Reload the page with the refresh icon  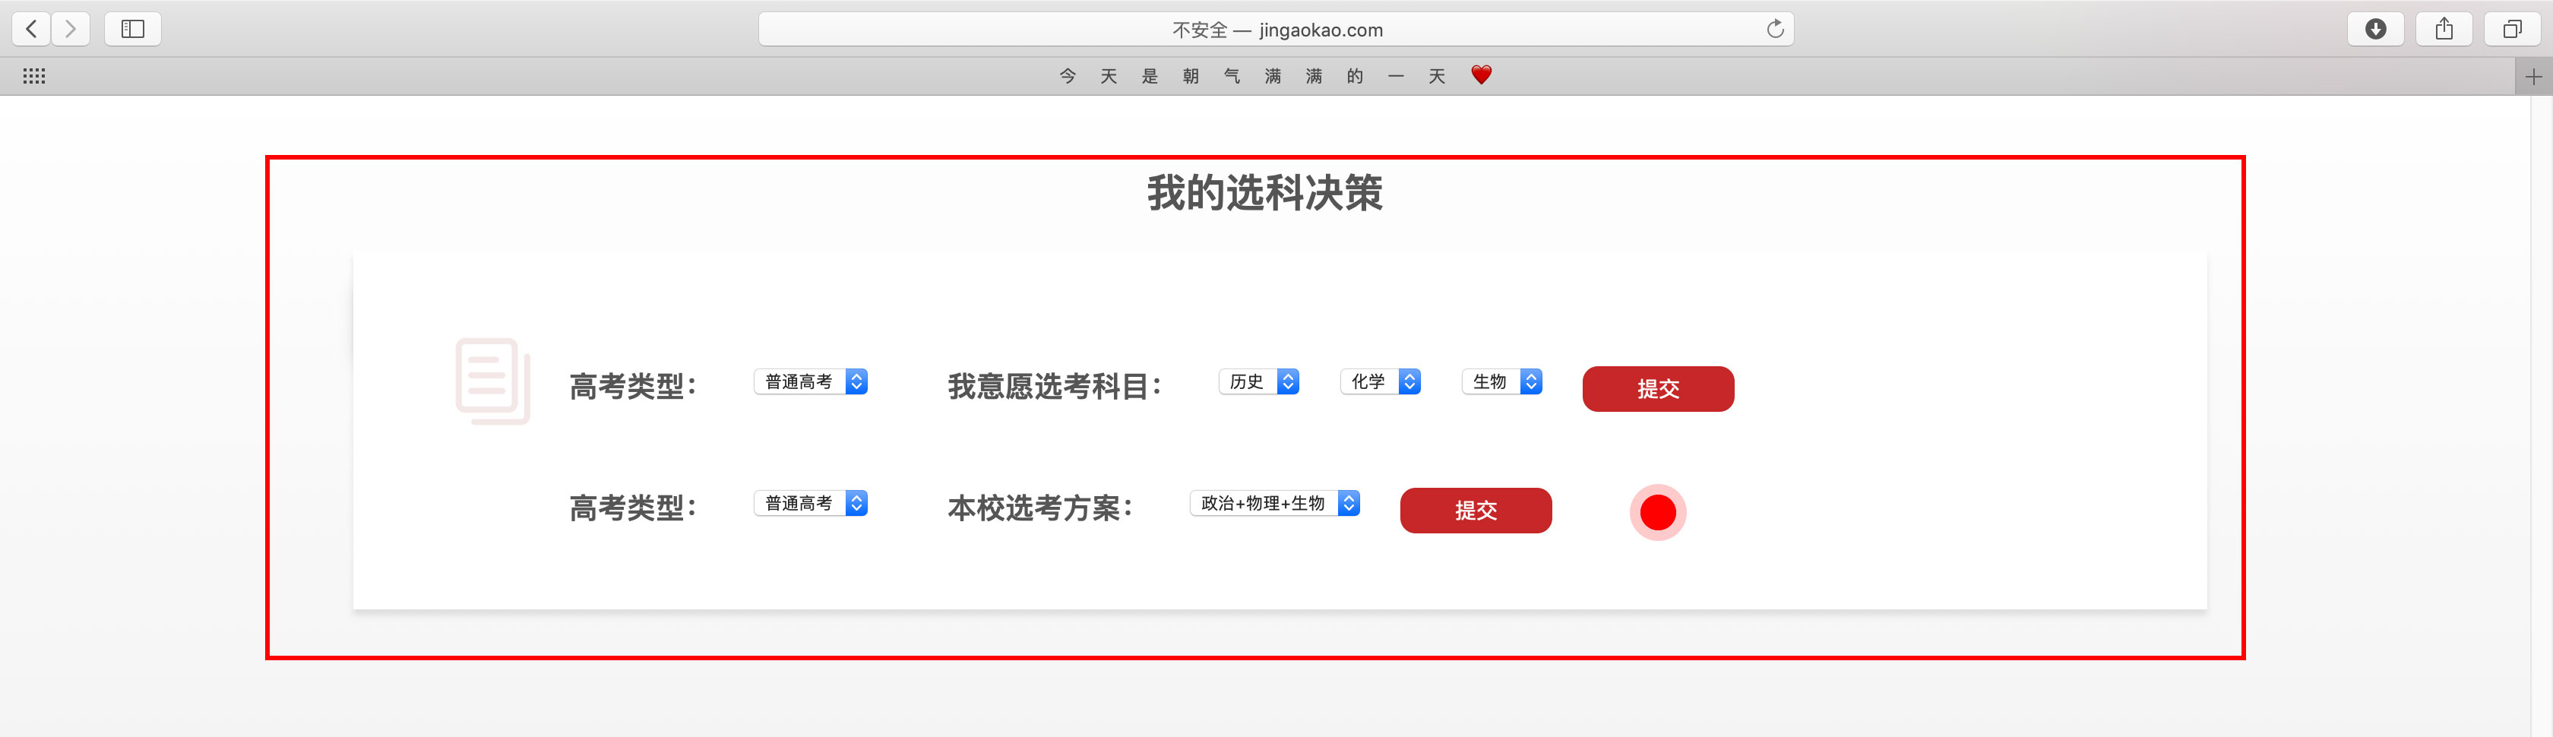(x=1774, y=29)
